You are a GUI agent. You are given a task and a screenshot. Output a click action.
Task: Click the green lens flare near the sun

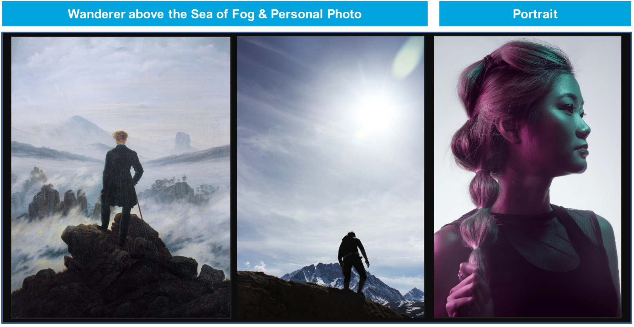(407, 59)
